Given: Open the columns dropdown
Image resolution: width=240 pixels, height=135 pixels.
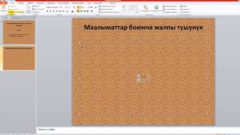Looking at the screenshot, I should point(92,11).
